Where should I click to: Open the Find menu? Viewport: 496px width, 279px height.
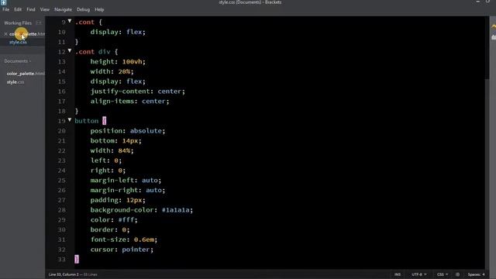point(31,9)
